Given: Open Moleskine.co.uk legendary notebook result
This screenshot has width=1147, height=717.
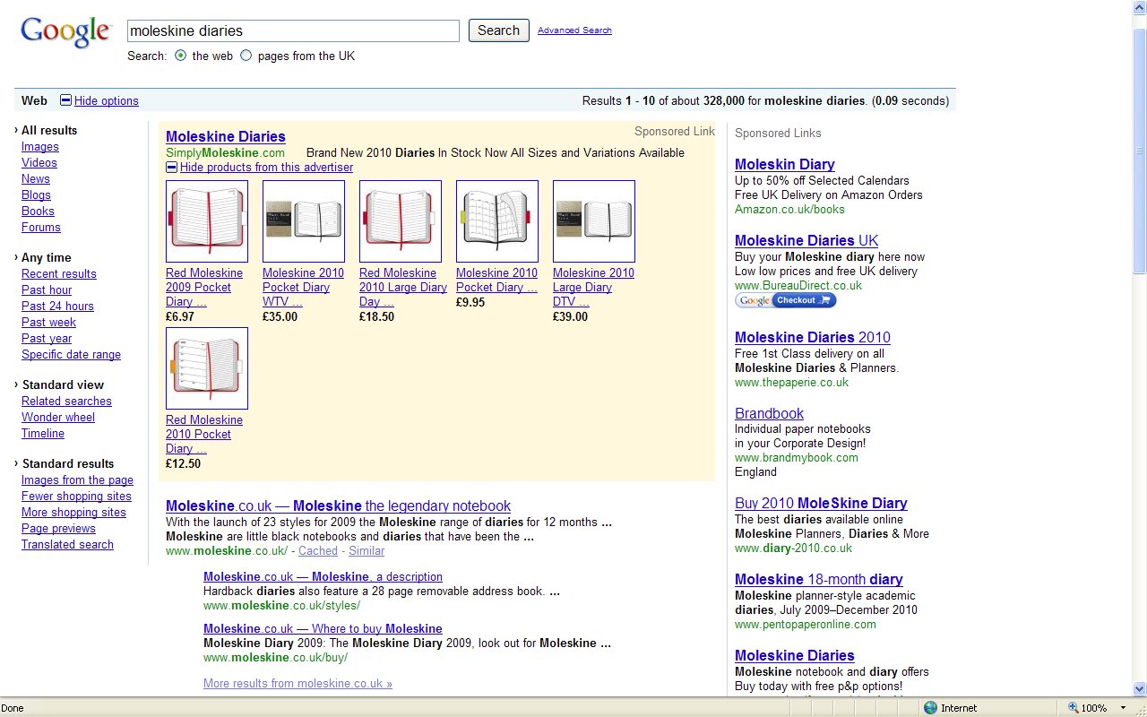Looking at the screenshot, I should point(338,506).
